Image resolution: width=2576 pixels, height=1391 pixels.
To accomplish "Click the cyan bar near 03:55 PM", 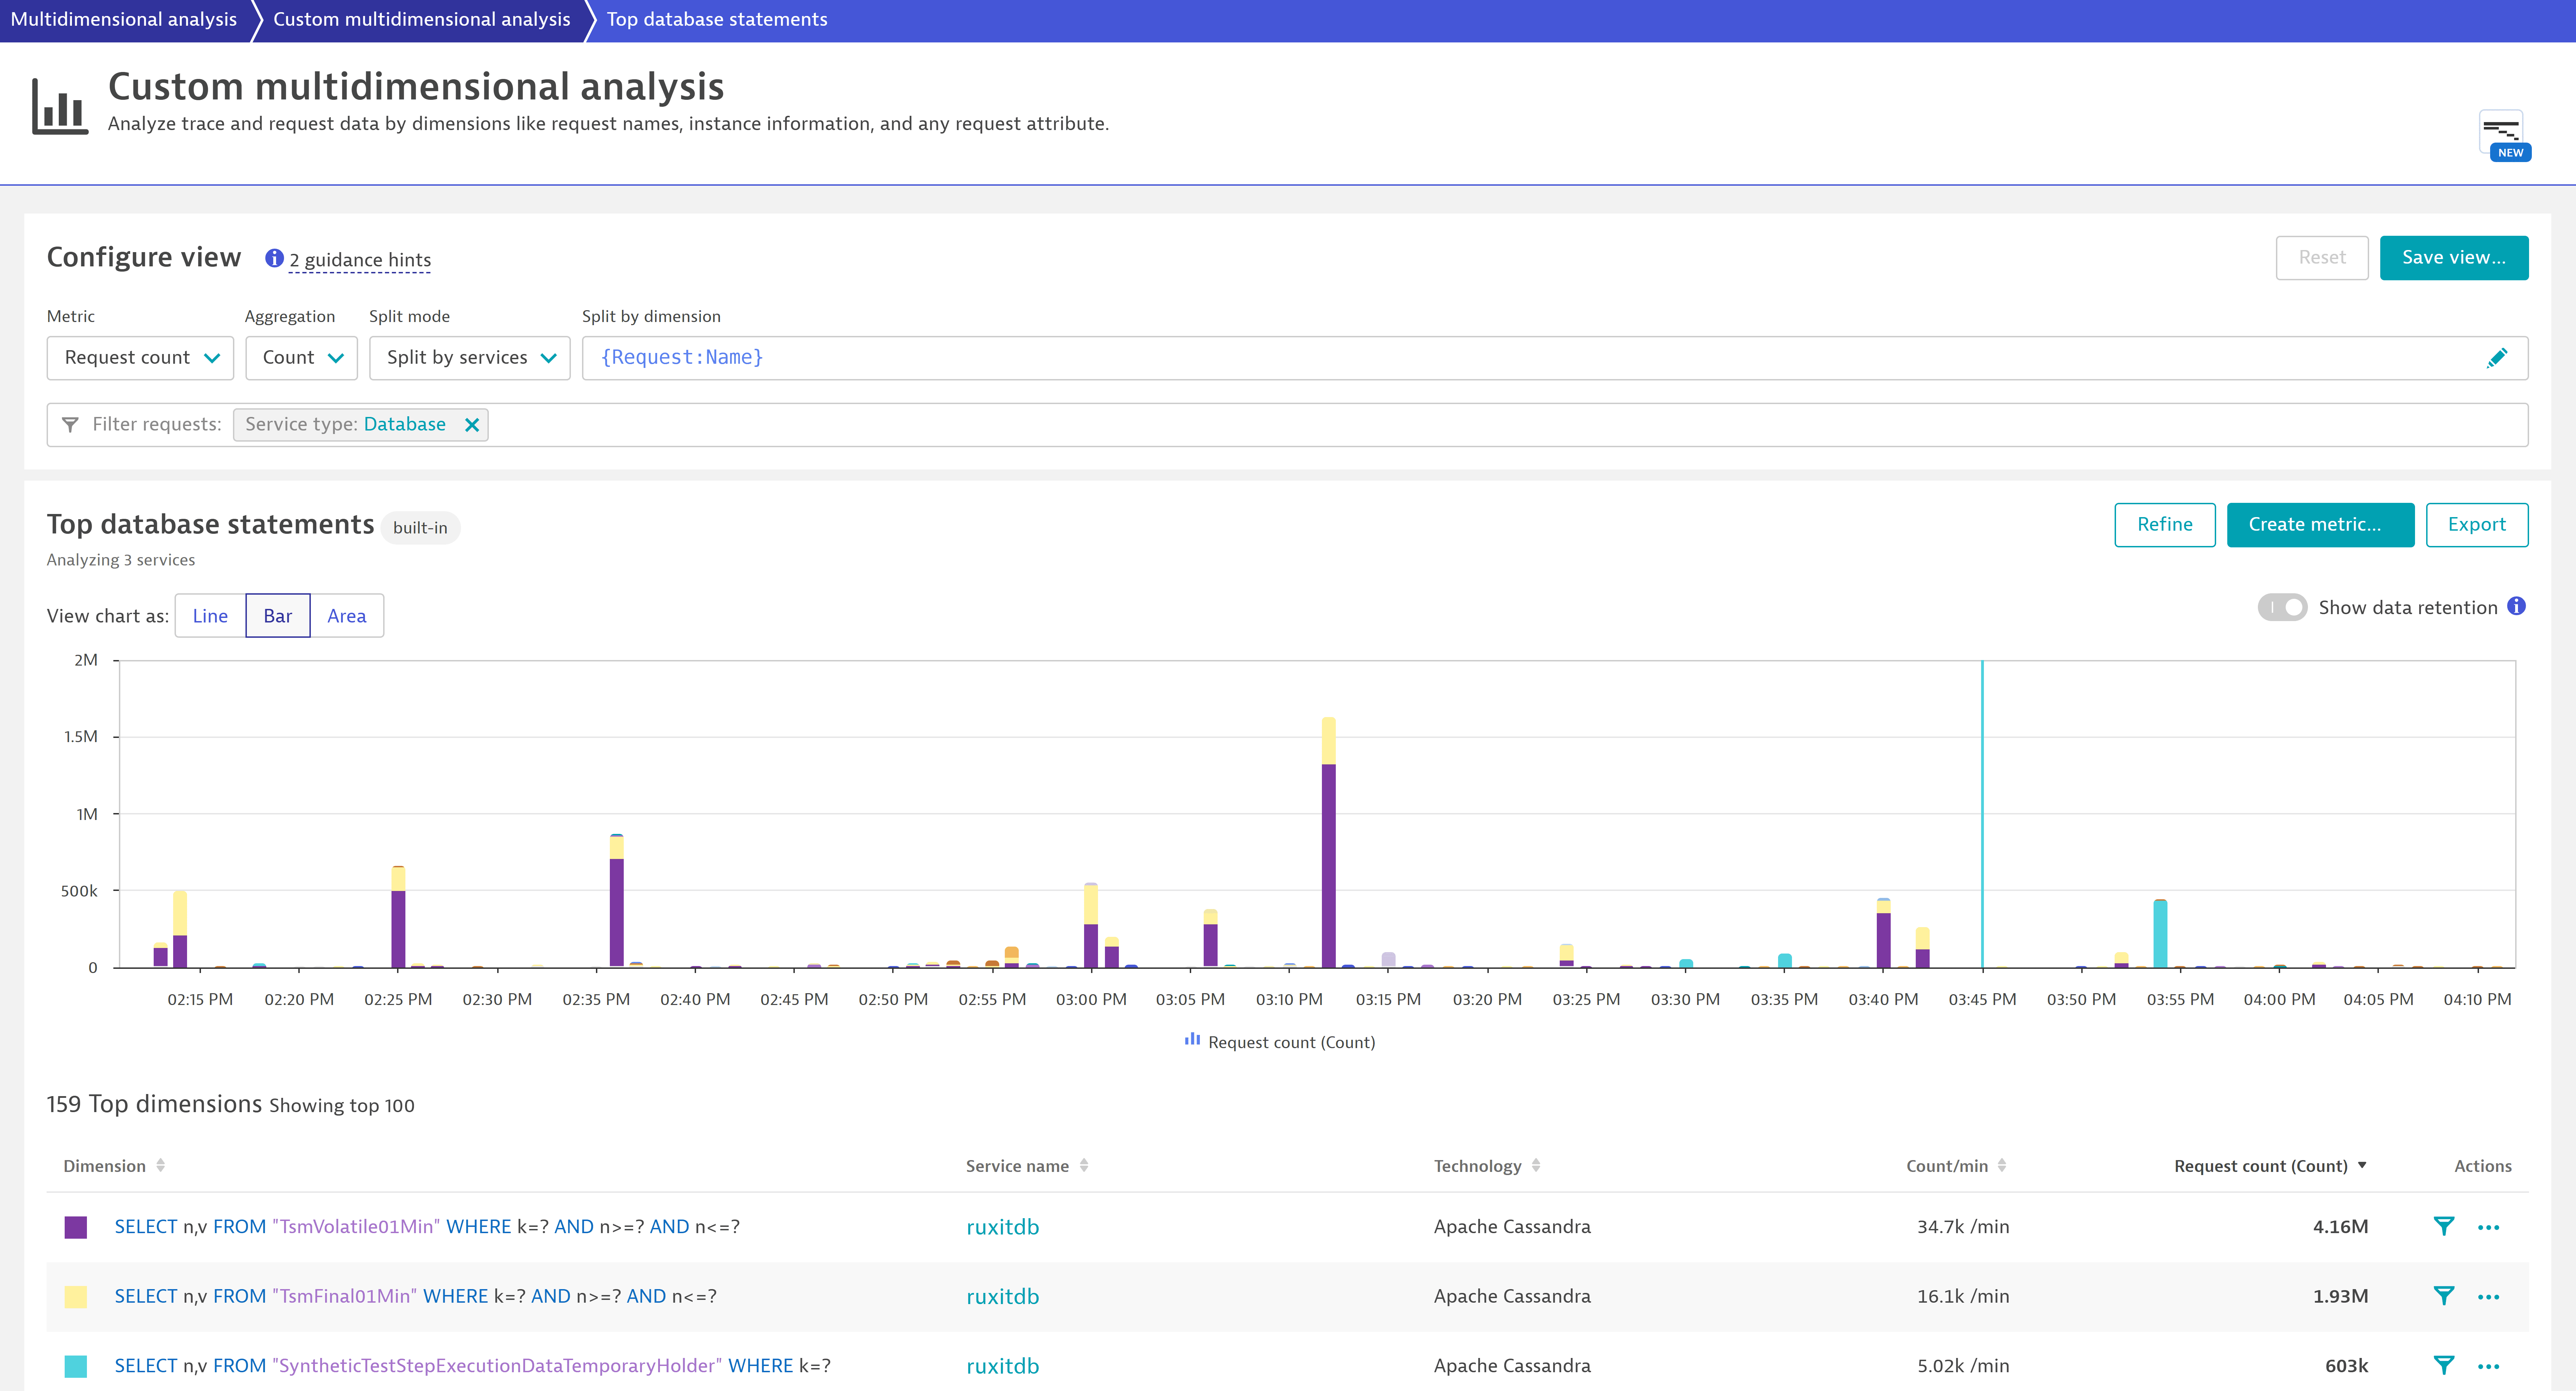I will [x=2160, y=934].
